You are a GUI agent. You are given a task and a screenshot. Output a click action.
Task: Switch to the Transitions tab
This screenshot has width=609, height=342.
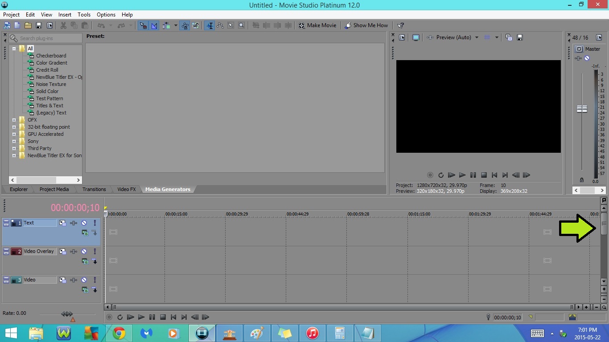94,189
